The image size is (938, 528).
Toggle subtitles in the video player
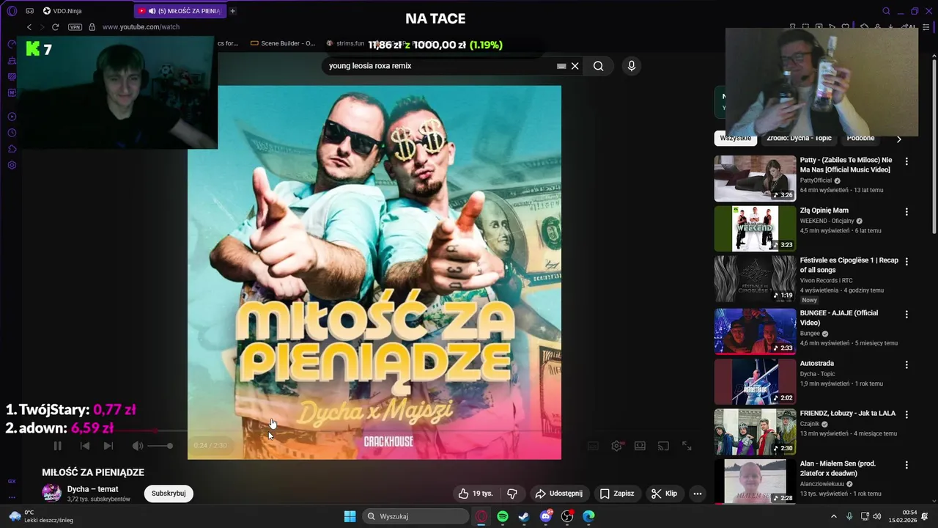click(594, 446)
